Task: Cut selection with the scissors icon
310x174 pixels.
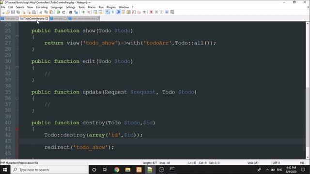Action: pyautogui.click(x=41, y=12)
